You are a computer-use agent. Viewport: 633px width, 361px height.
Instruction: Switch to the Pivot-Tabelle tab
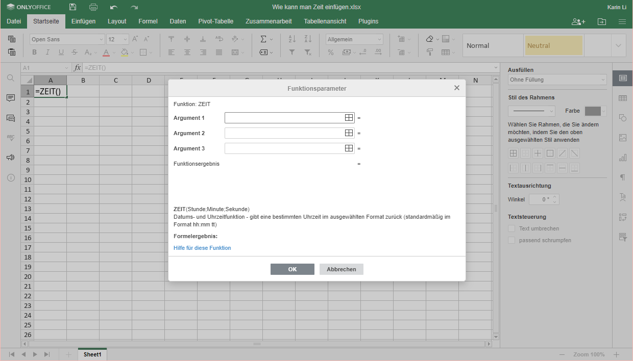(216, 21)
